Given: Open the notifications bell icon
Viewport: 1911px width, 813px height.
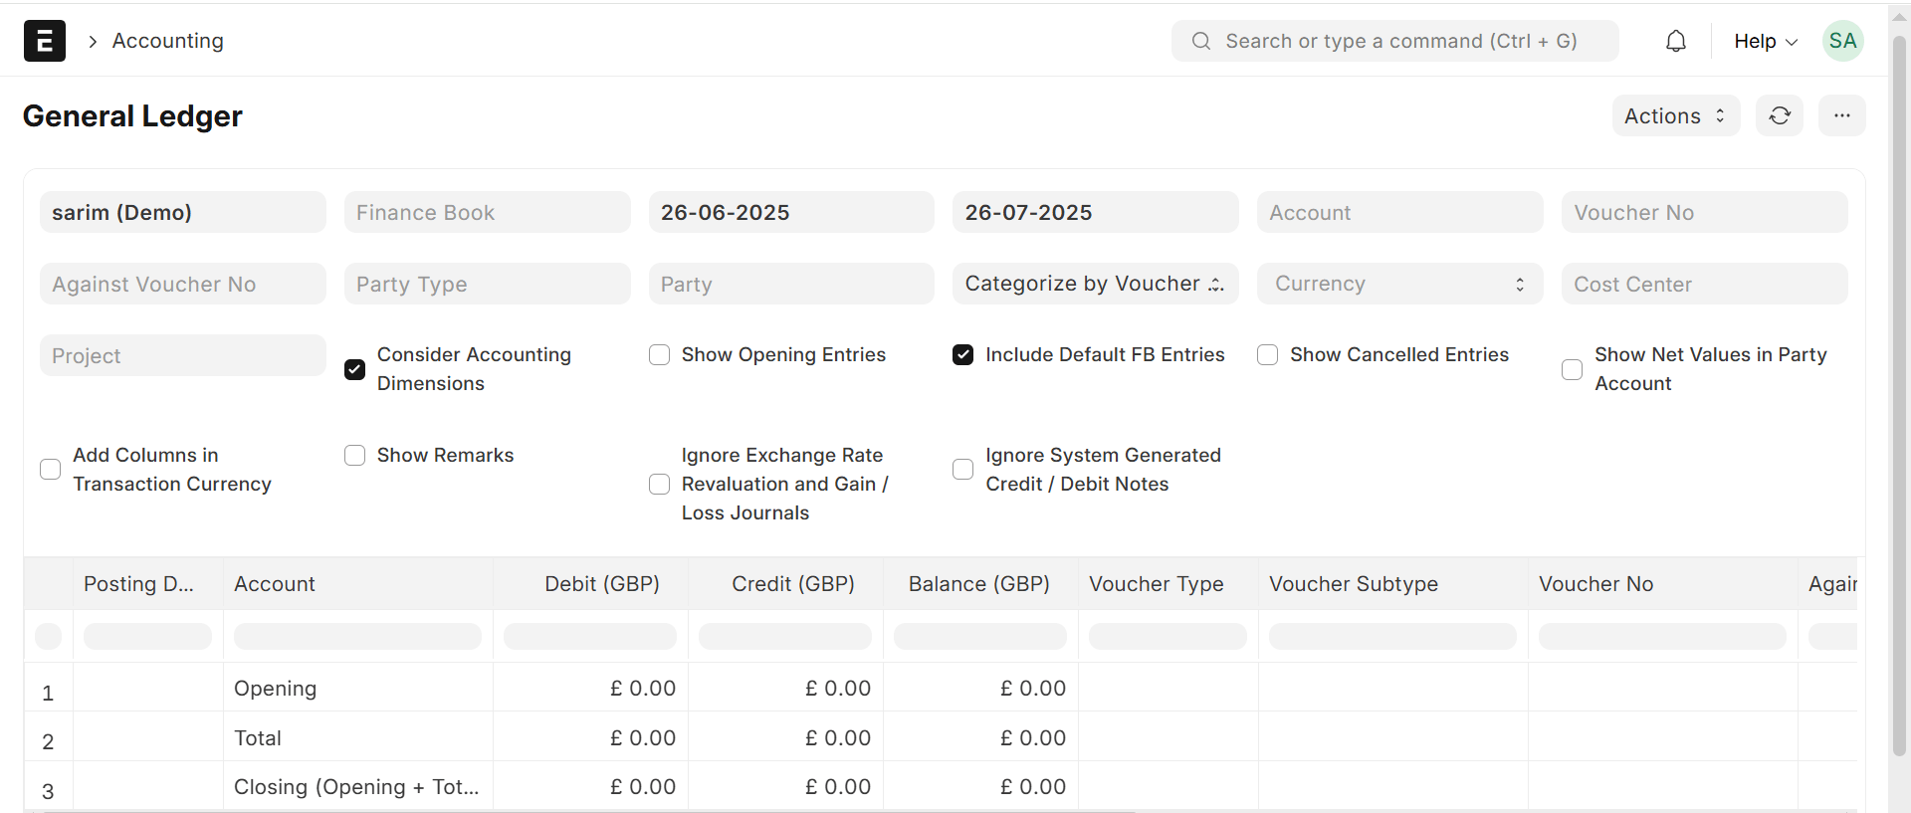Looking at the screenshot, I should (x=1676, y=41).
